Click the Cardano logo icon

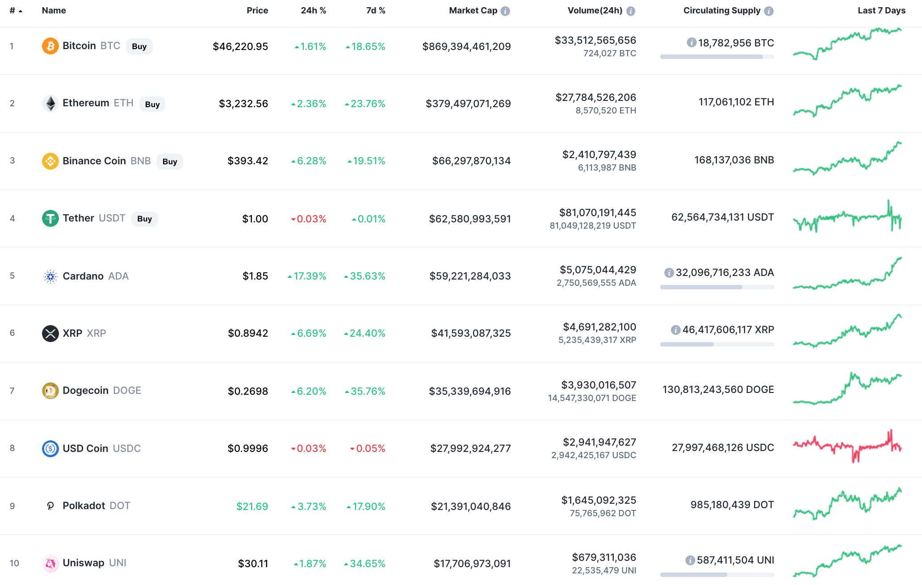click(x=50, y=276)
